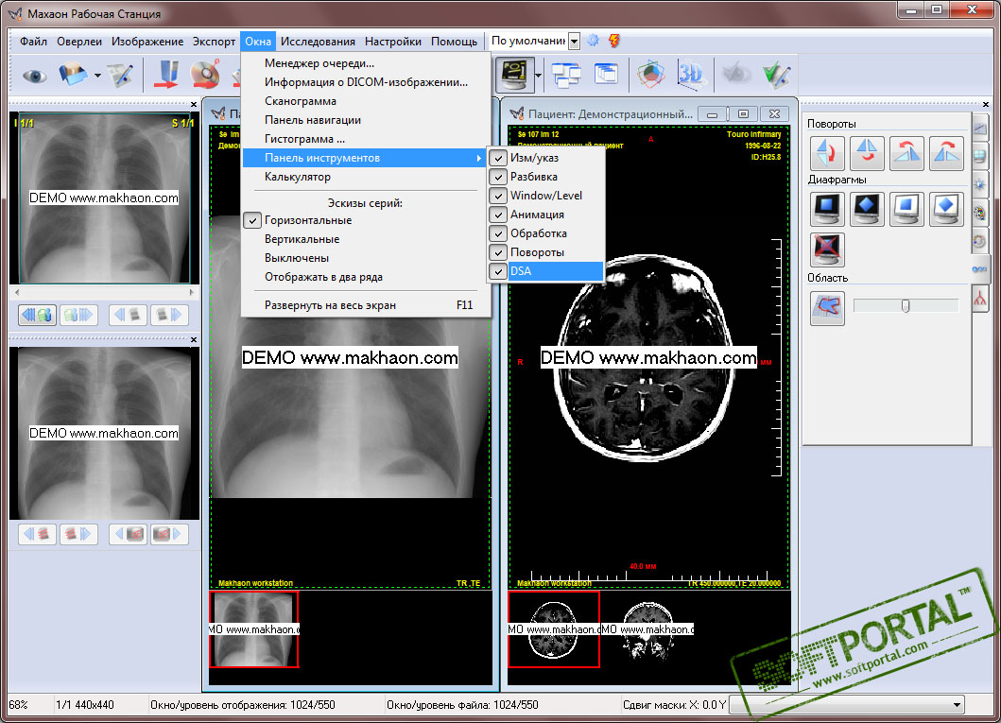Click the send-with-red-arrow toolbar icon
This screenshot has height=723, width=1001.
(167, 74)
